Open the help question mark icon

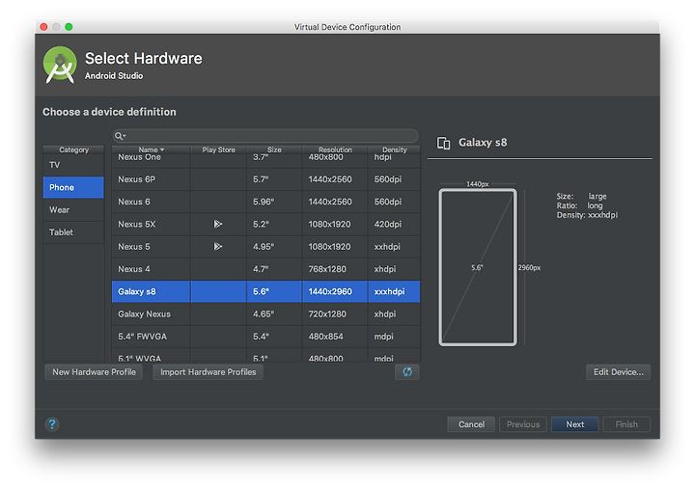[52, 424]
